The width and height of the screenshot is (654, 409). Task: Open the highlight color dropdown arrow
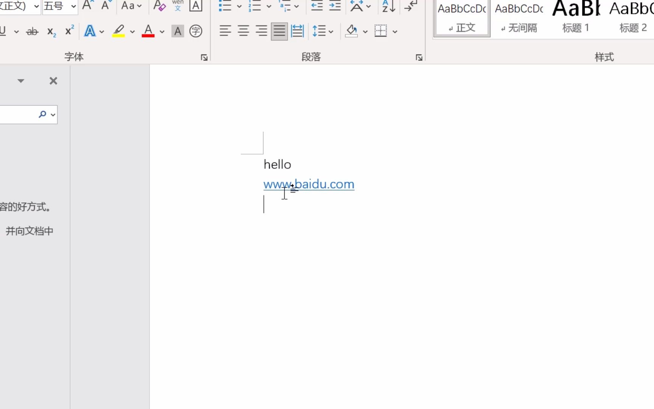(x=132, y=32)
